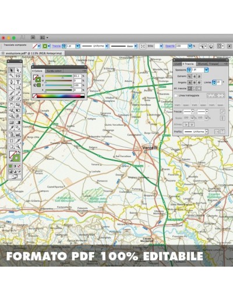Choose the middle Angolo join button

point(194,83)
